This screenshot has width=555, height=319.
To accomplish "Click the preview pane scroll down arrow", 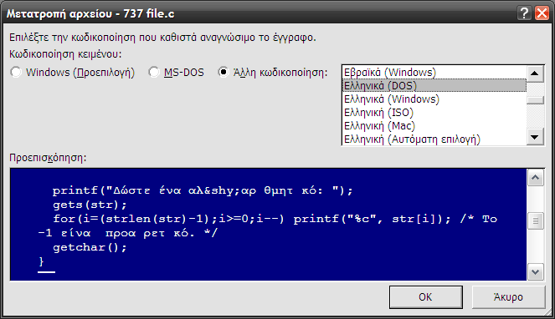I will [536, 272].
